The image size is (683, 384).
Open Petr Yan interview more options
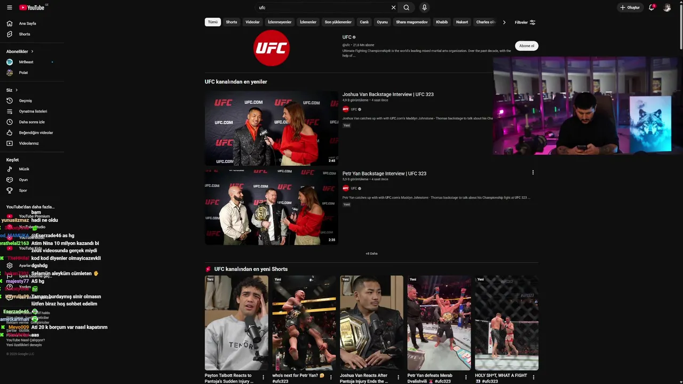coord(533,172)
